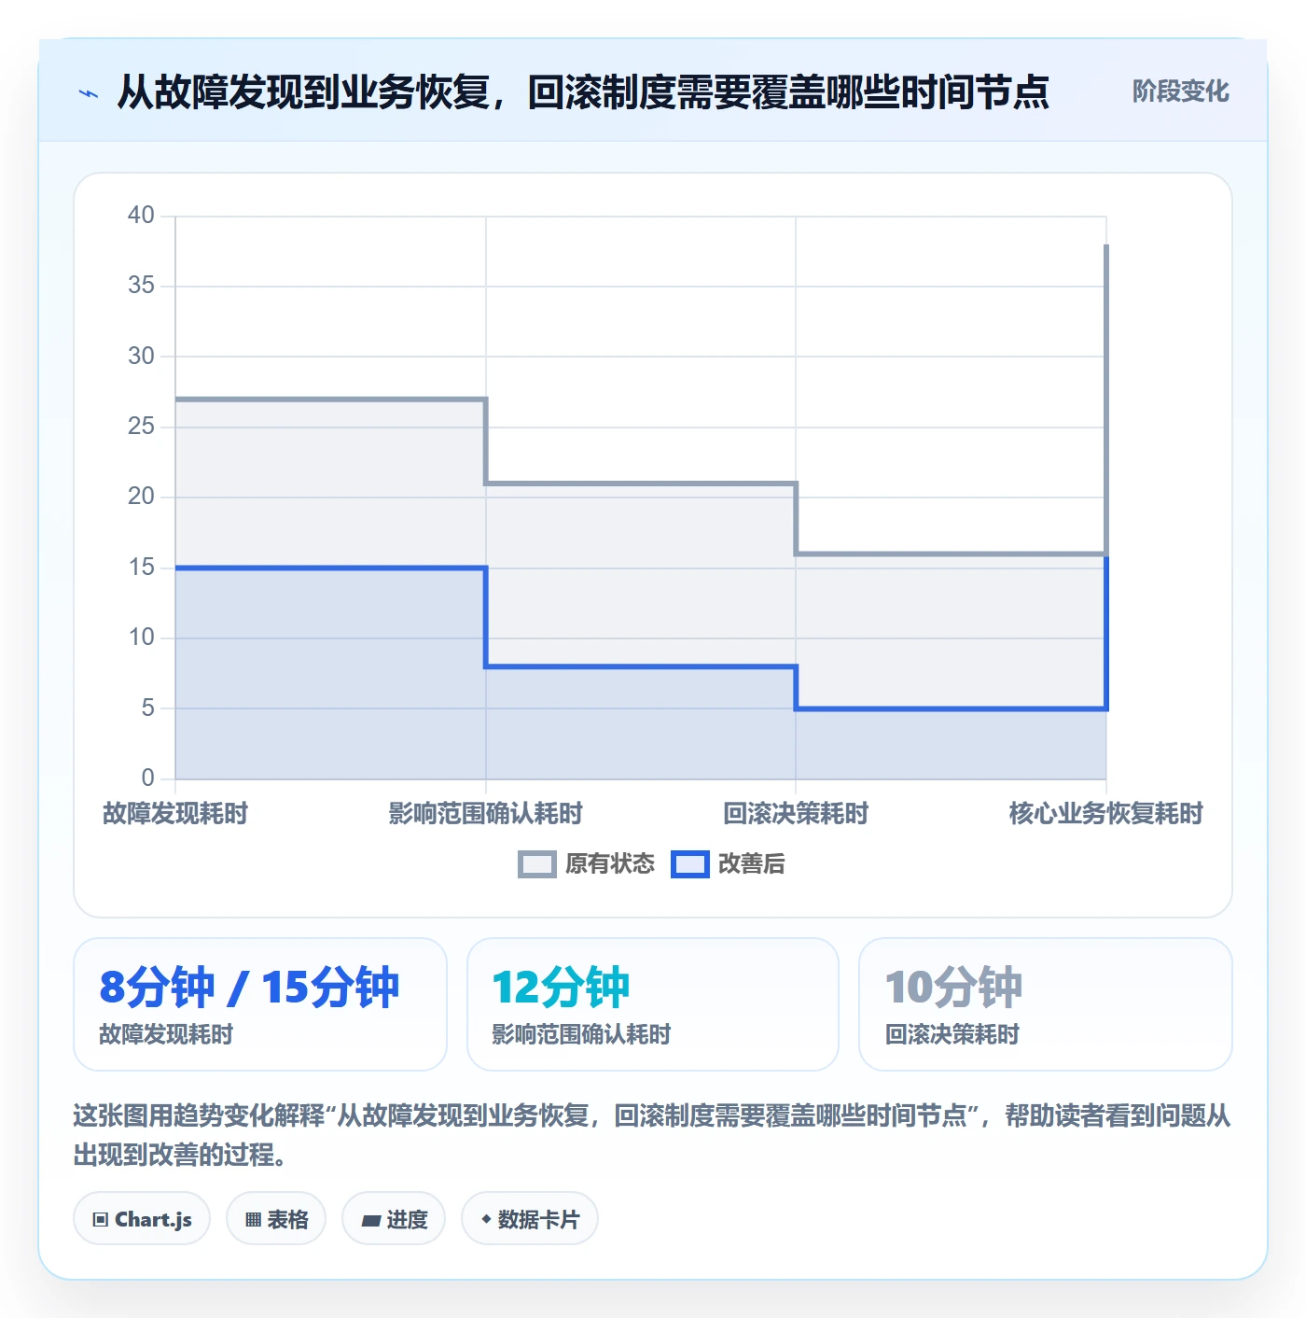The width and height of the screenshot is (1306, 1318).
Task: Toggle the 原有状态 legend swatch
Action: tap(536, 864)
